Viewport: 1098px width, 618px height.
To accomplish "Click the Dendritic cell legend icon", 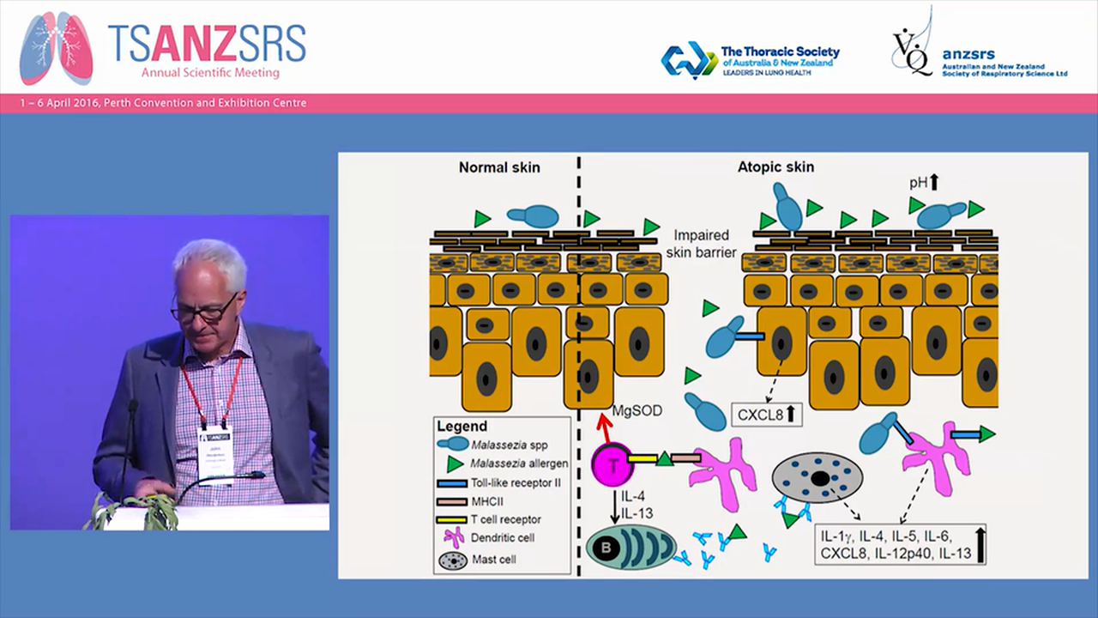I will (453, 537).
